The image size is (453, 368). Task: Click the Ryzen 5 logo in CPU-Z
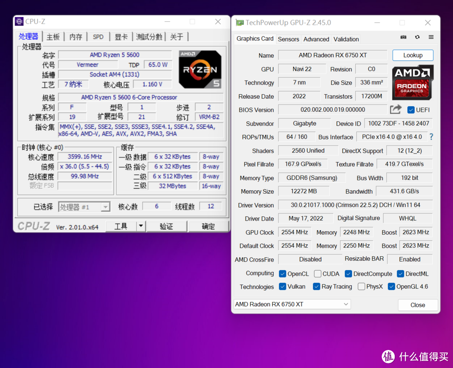[x=200, y=69]
